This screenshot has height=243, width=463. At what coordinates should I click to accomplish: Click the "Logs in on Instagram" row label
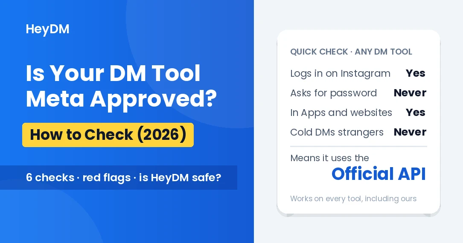click(340, 74)
